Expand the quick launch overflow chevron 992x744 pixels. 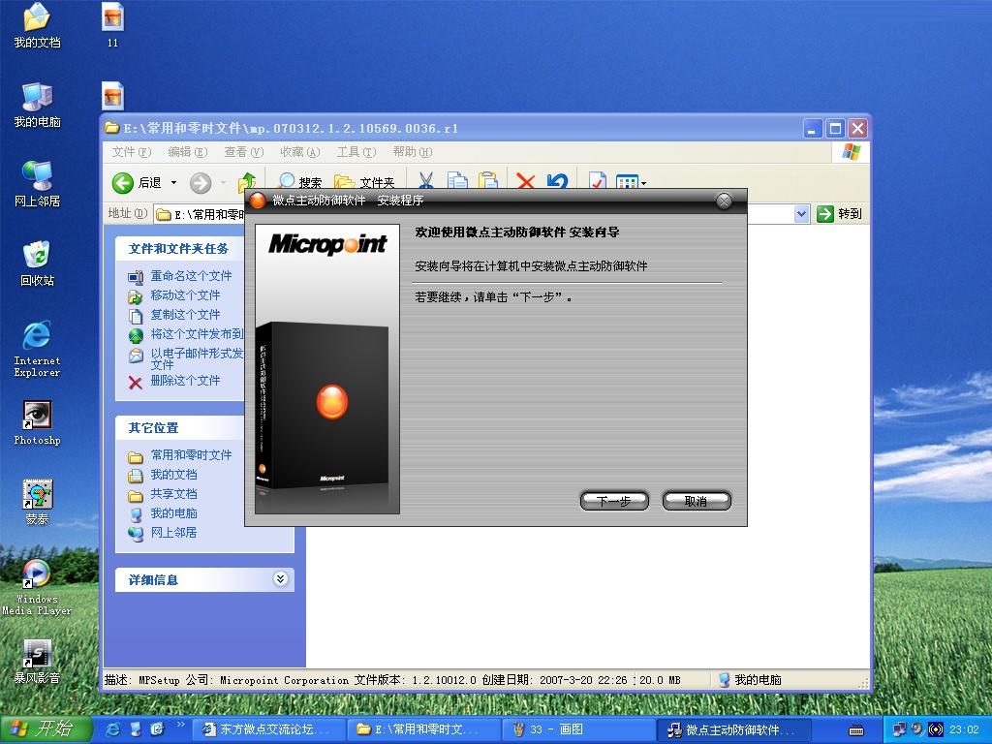[x=180, y=725]
